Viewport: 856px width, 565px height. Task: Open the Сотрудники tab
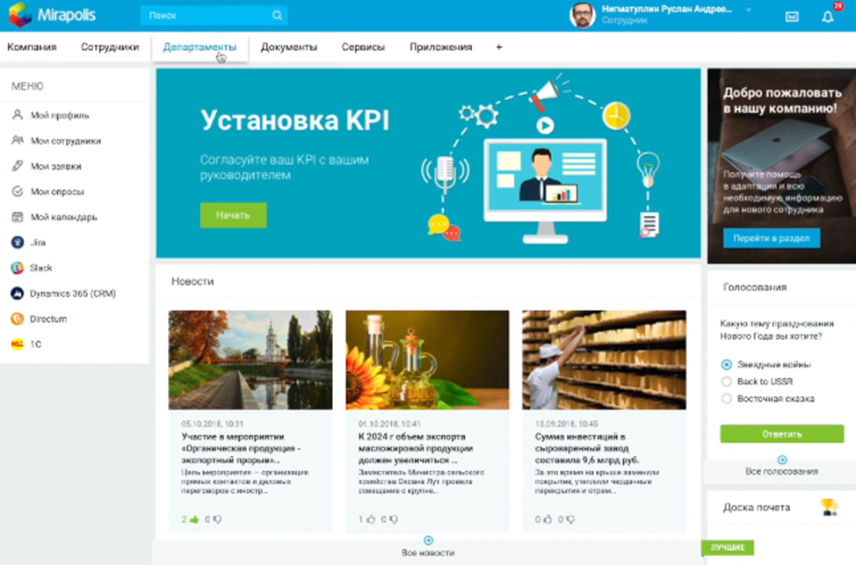coord(110,47)
